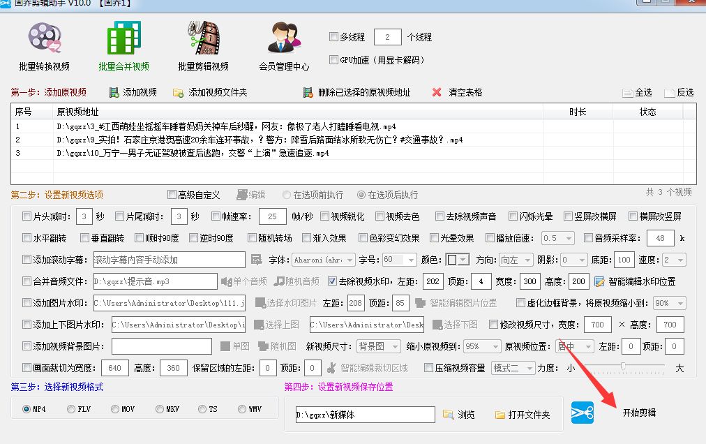The height and width of the screenshot is (444, 706).
Task: Open the 压缩 模式二 dropdown
Action: pyautogui.click(x=513, y=368)
